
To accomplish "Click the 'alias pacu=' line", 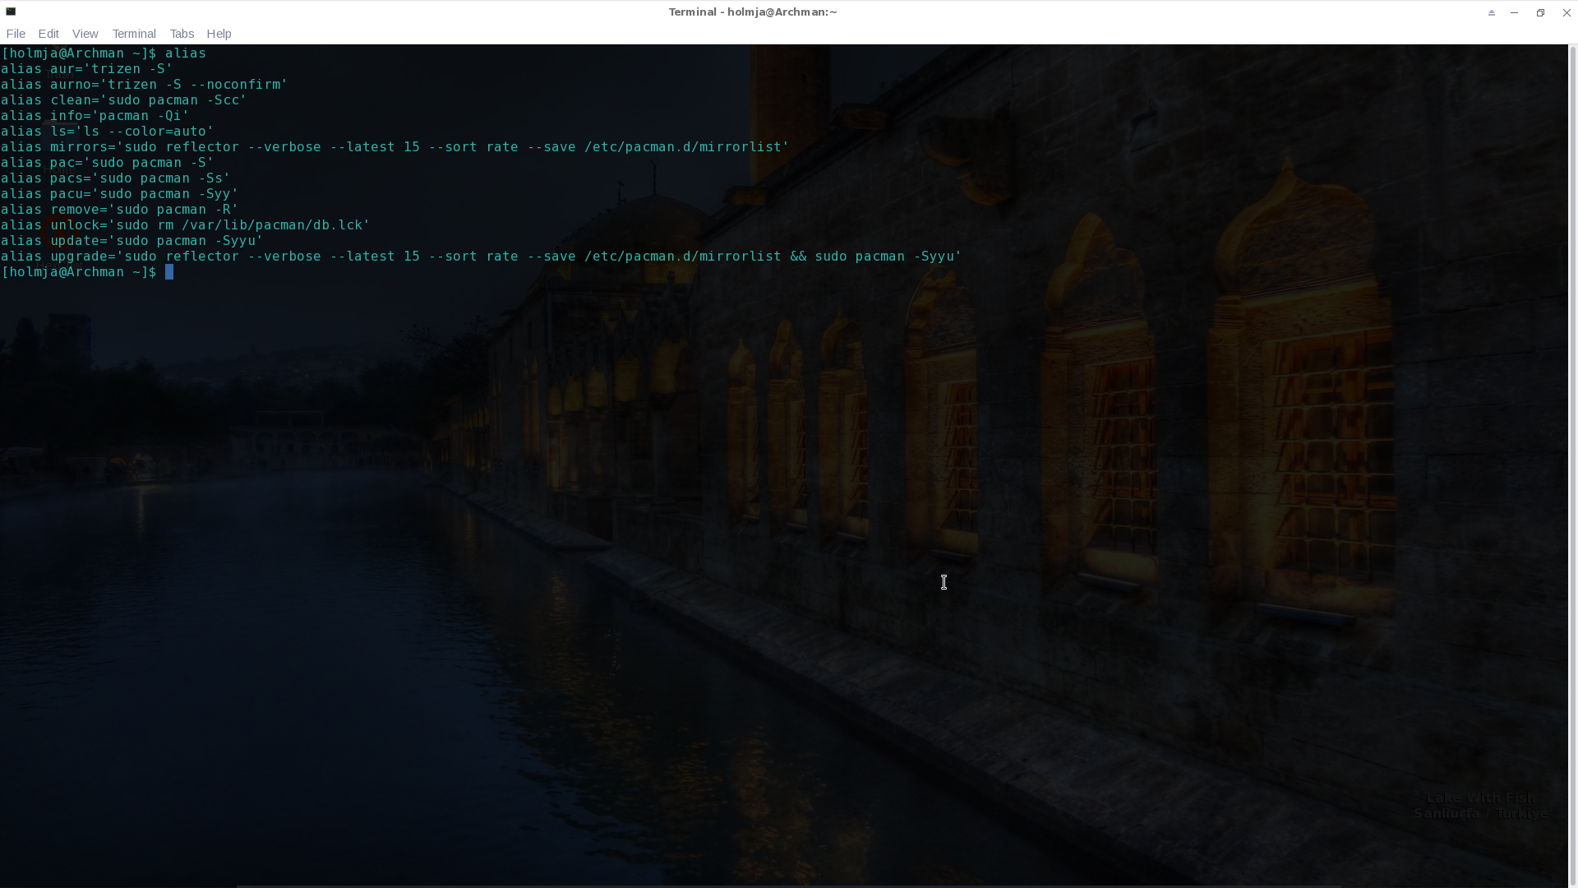I will click(x=120, y=194).
